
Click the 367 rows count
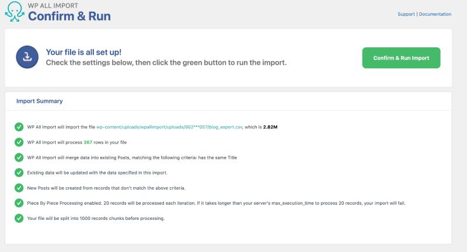pos(88,142)
